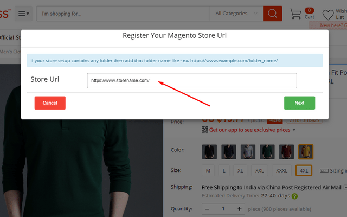Click the delivery time help question icon
Viewport: 347px width, 217px height.
[294, 196]
